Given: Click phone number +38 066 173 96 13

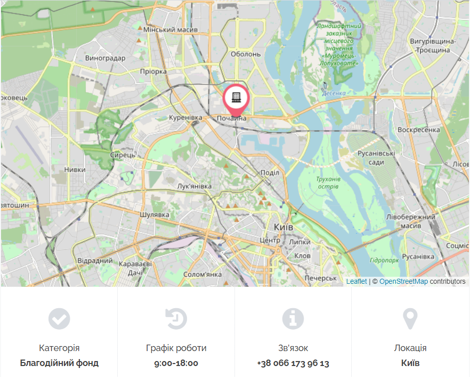Looking at the screenshot, I should (293, 363).
